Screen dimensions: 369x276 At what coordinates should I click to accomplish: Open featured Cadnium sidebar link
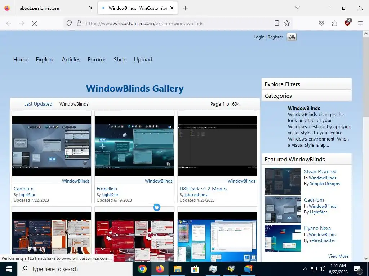pyautogui.click(x=314, y=200)
